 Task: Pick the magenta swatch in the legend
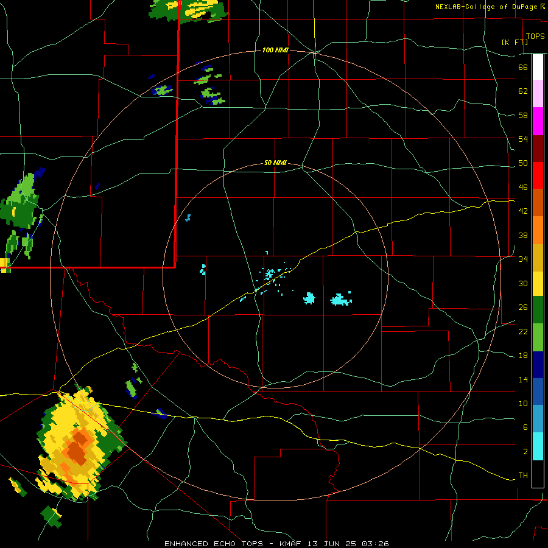click(538, 121)
